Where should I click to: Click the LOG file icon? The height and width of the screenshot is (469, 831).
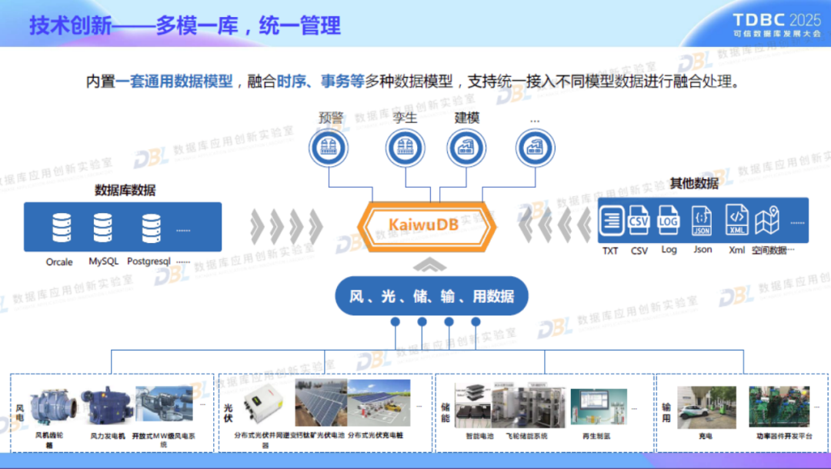tap(669, 220)
